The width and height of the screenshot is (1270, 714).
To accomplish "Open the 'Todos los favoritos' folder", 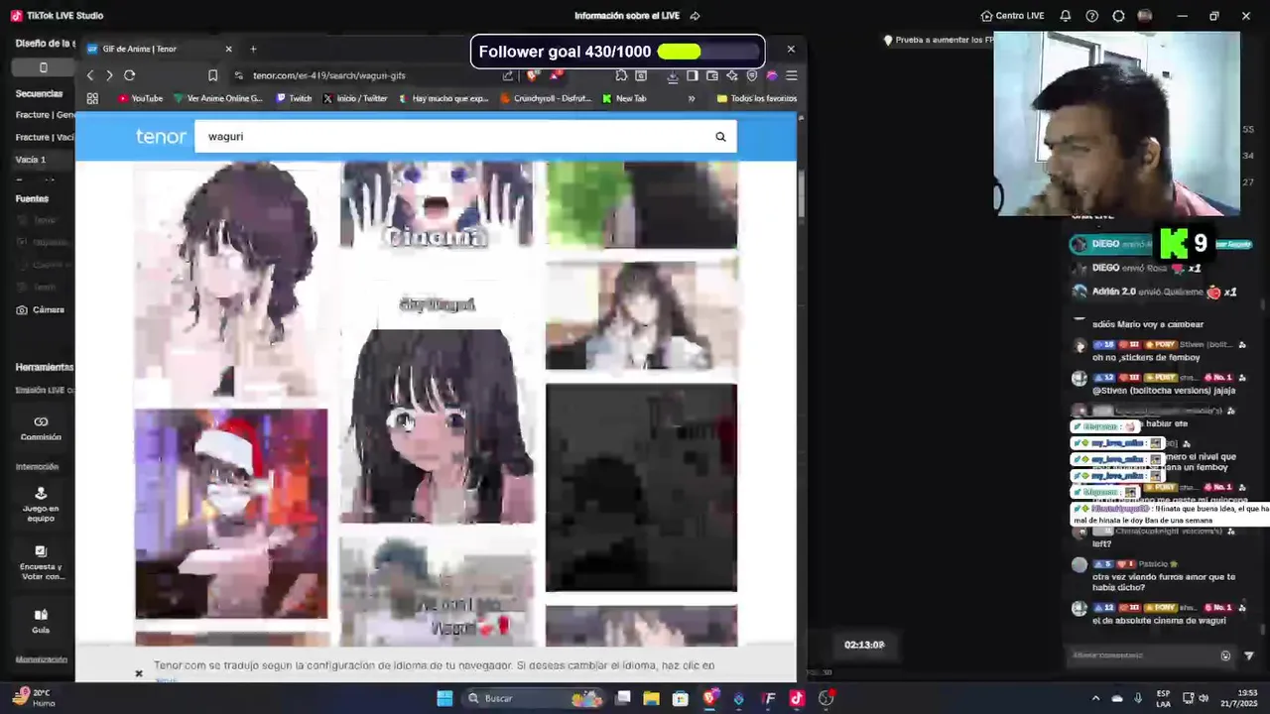I will coord(756,98).
